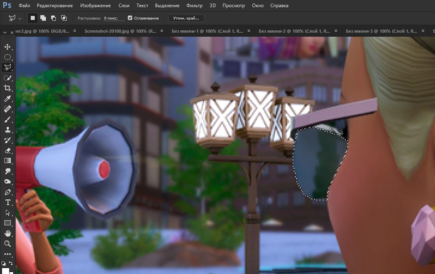Select the Move tool

[x=8, y=46]
